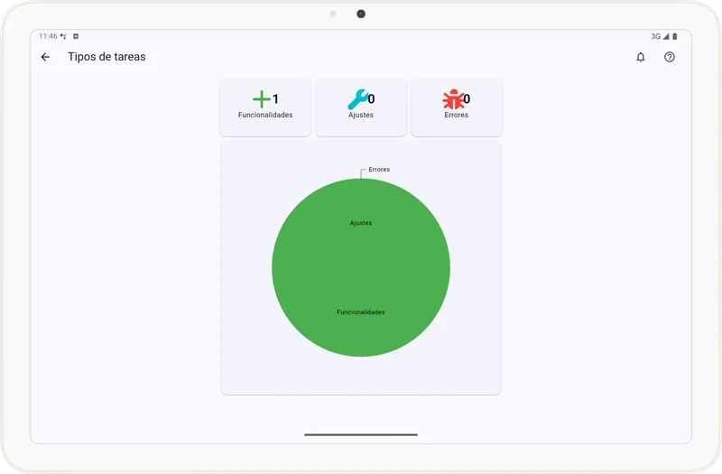Viewport: 722px width, 474px height.
Task: Tap the battery icon in status bar
Action: tap(674, 37)
